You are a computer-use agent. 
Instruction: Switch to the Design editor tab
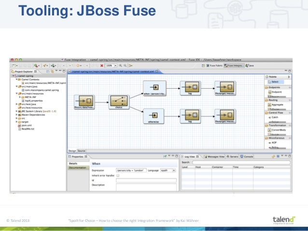click(72, 151)
